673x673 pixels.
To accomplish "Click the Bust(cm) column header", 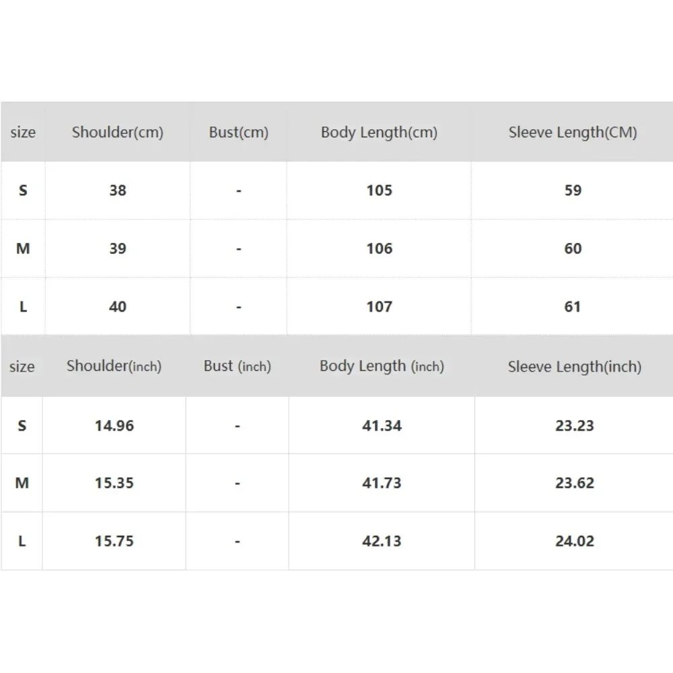I will [238, 132].
